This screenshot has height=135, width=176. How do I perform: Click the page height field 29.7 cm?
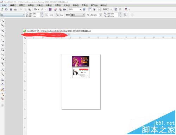pos(34,16)
